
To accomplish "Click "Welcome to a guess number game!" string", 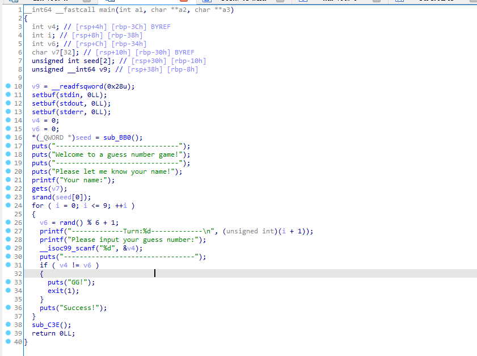I will pos(117,154).
